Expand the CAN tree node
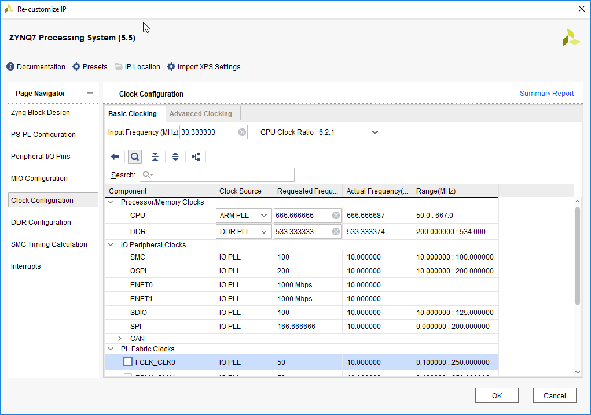This screenshot has width=591, height=415. click(120, 338)
